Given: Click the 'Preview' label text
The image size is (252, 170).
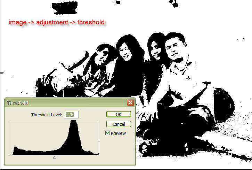Looking at the screenshot, I should pyautogui.click(x=118, y=133).
